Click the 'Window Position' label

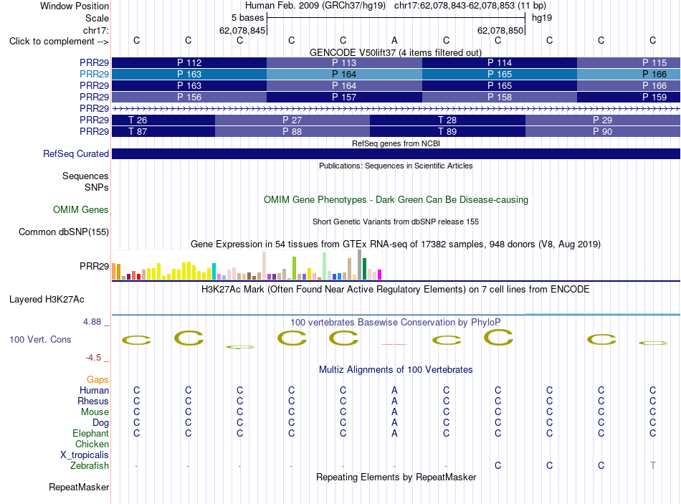coord(75,6)
